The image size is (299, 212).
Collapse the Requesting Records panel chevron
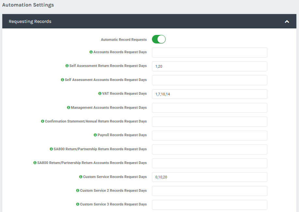tap(287, 21)
